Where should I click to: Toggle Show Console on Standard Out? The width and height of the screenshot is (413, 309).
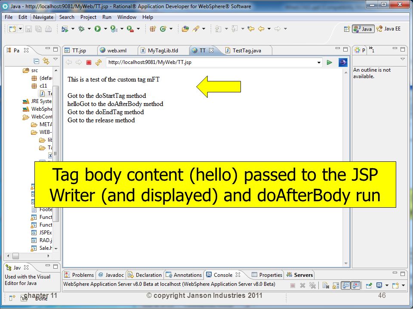[x=345, y=285]
